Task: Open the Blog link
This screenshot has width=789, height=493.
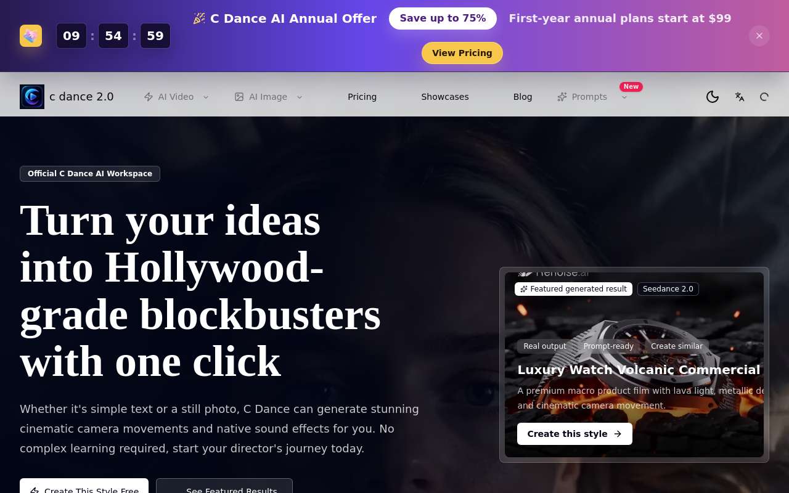Action: (523, 97)
